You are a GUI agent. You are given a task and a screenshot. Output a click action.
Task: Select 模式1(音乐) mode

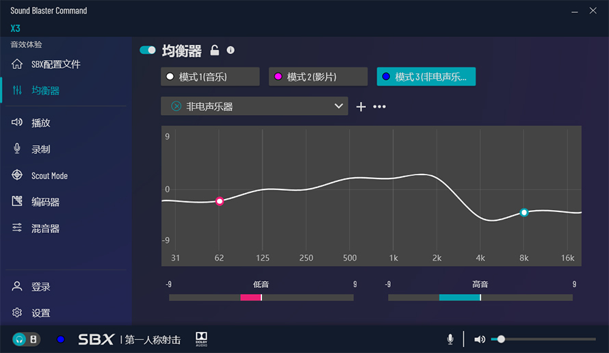click(210, 77)
